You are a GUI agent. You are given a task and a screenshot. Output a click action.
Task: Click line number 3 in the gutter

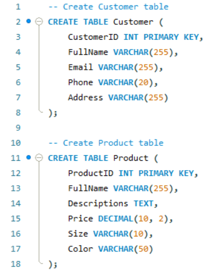pyautogui.click(x=18, y=37)
